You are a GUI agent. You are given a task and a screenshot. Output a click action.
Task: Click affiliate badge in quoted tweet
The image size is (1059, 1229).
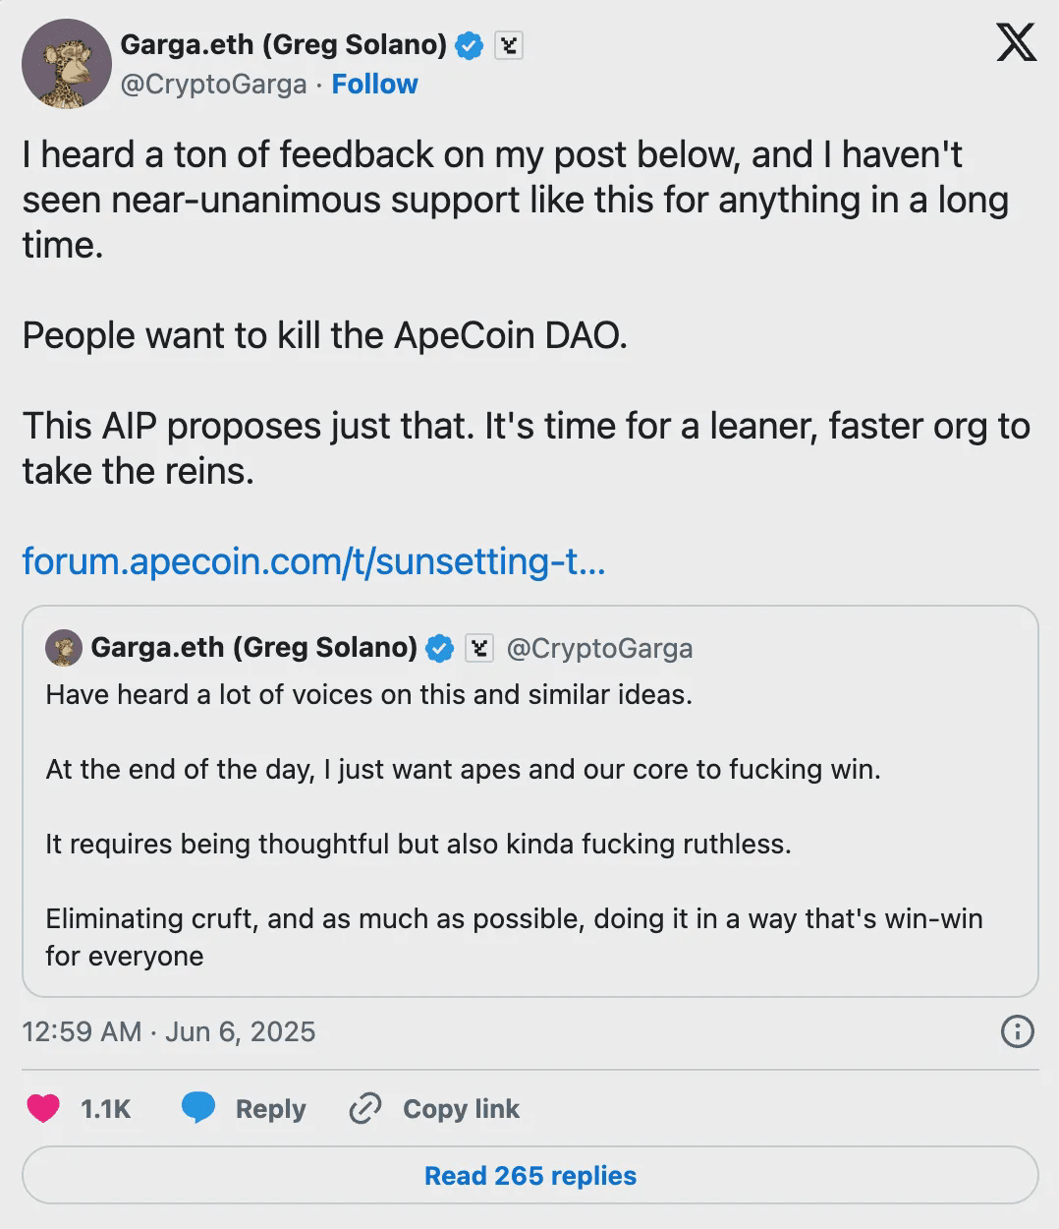click(x=478, y=648)
